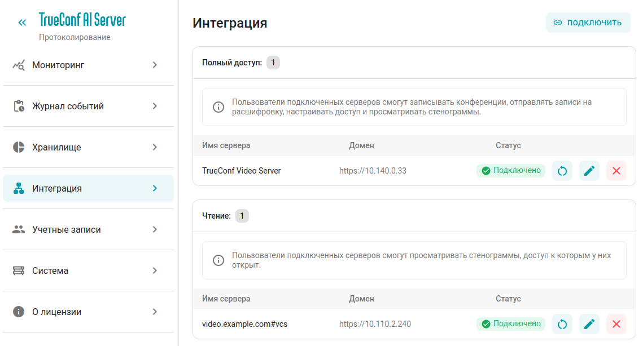Click the ПОДКЛЮЧИТЬ button
The image size is (643, 346).
[x=588, y=23]
